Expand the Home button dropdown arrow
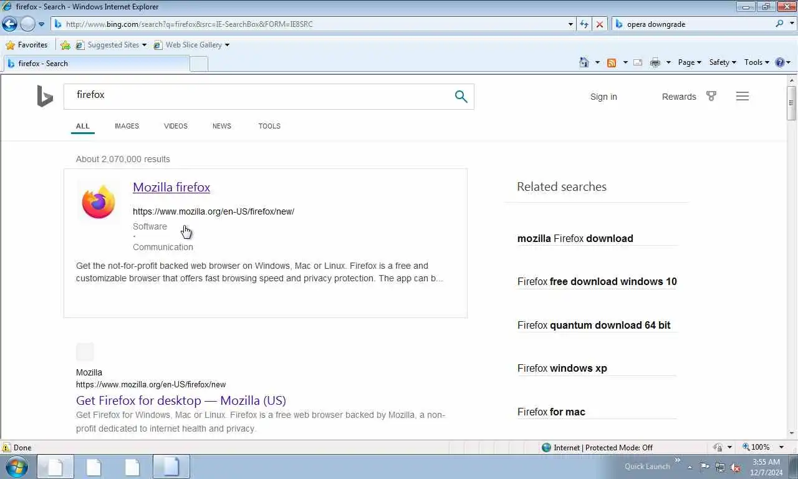 [597, 62]
